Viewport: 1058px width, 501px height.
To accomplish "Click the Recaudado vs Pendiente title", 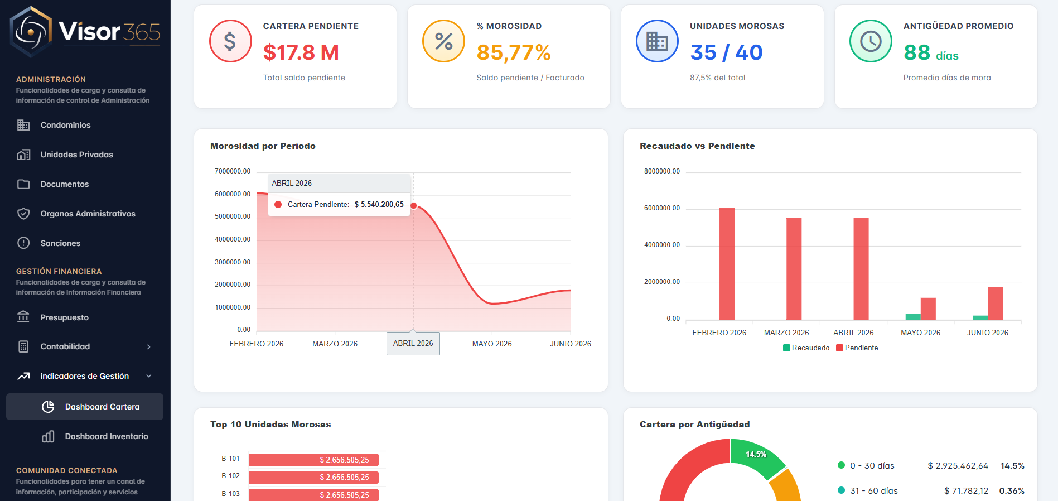I will 697,146.
